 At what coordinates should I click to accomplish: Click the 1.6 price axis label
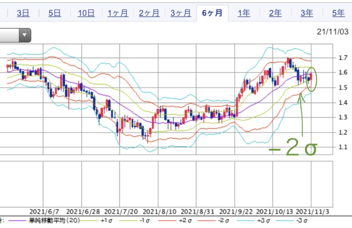[343, 72]
